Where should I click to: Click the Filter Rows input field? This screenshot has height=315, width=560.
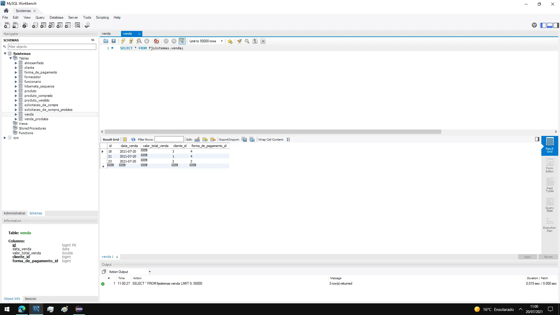169,139
